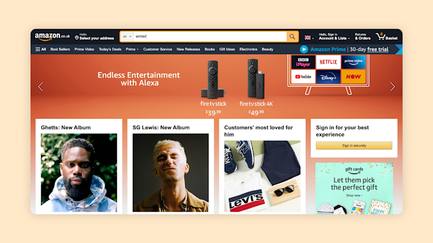Click the Sign in securely button
Viewport: 433px width, 243px height.
click(x=354, y=145)
